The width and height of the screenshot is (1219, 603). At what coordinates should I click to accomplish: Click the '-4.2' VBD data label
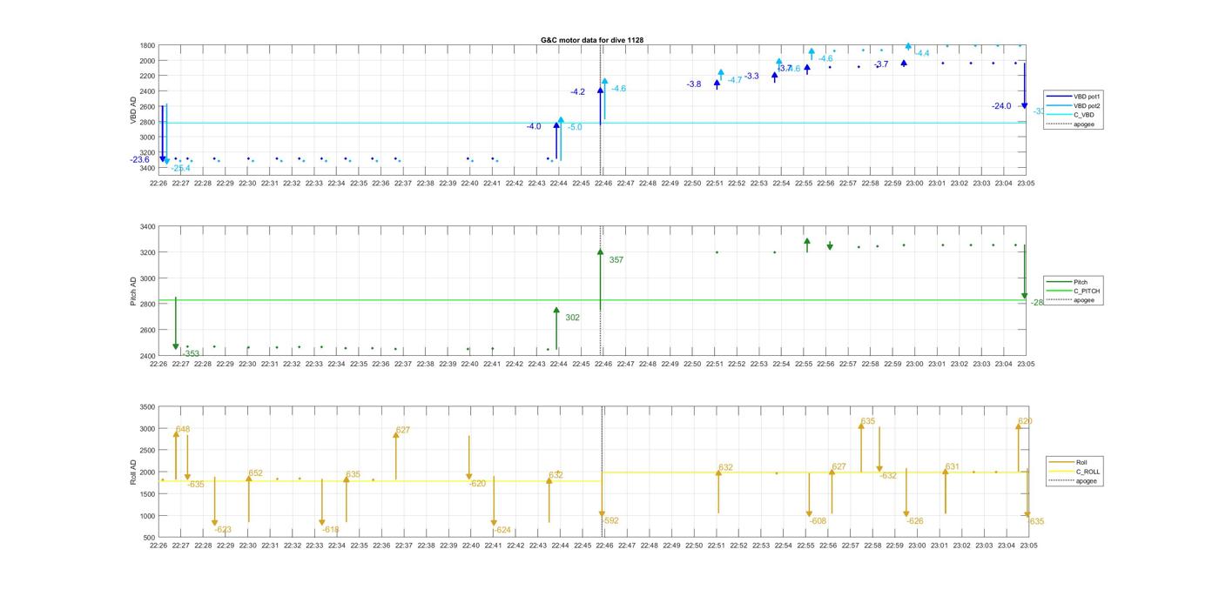click(577, 92)
